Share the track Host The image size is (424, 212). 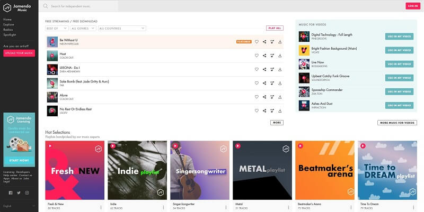264,56
